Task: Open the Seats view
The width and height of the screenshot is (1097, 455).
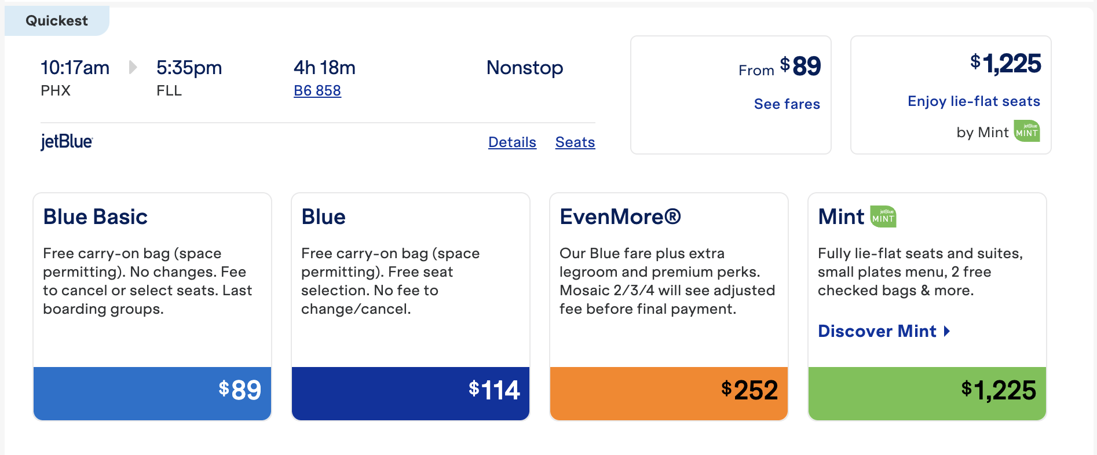Action: pyautogui.click(x=575, y=142)
